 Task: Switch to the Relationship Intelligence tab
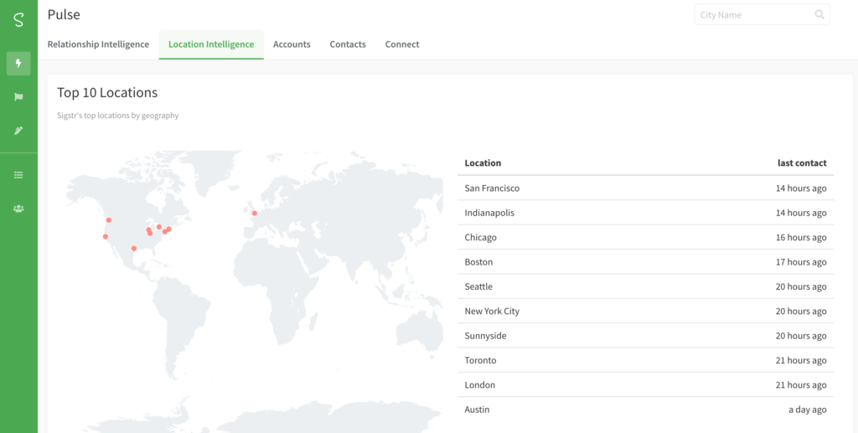99,44
